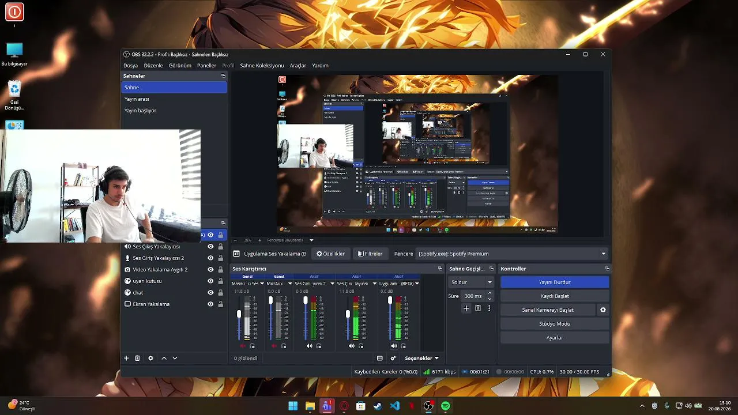Open Spotify from the Windows taskbar
Viewport: 738px width, 415px height.
coord(445,406)
